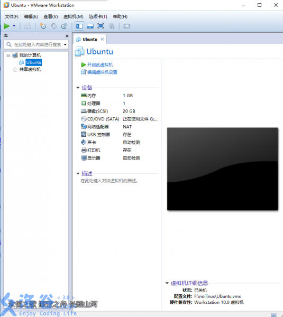Click the CD/DVD value 正在使用文件 G:...

click(140, 119)
